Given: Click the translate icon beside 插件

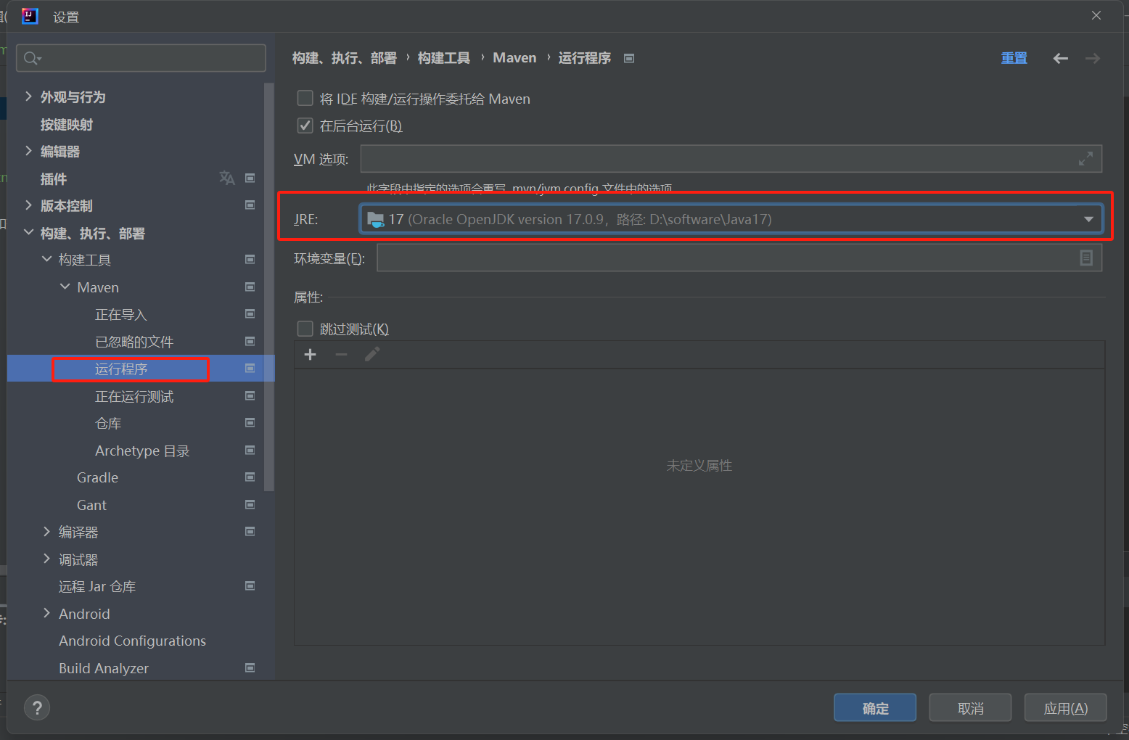Looking at the screenshot, I should (227, 178).
